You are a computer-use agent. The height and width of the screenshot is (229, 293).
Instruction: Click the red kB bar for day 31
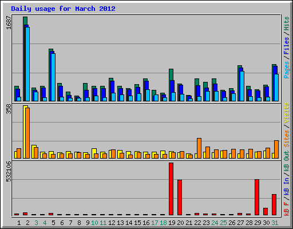click(274, 205)
